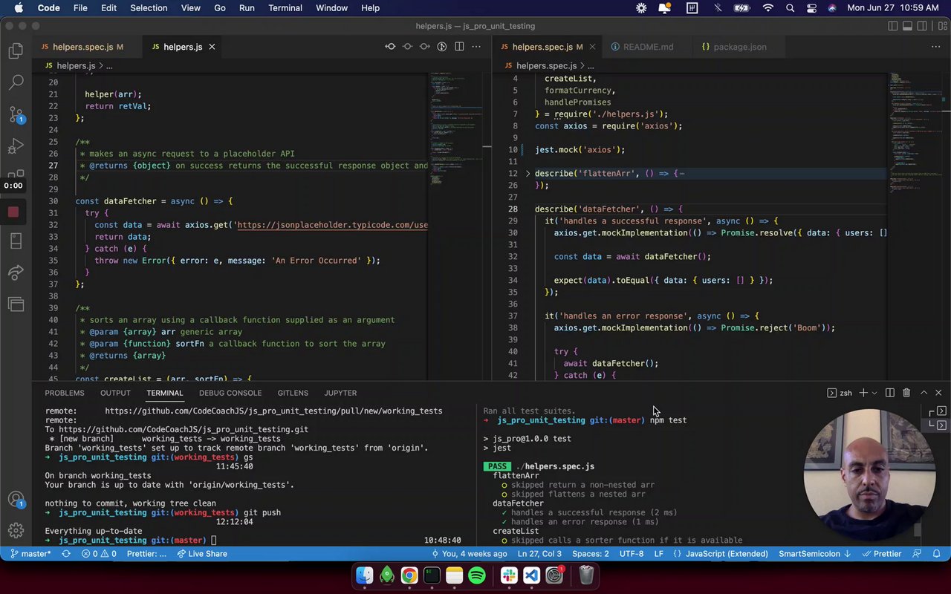This screenshot has width=951, height=594.
Task: Open the Explorer view in activity bar
Action: click(16, 51)
